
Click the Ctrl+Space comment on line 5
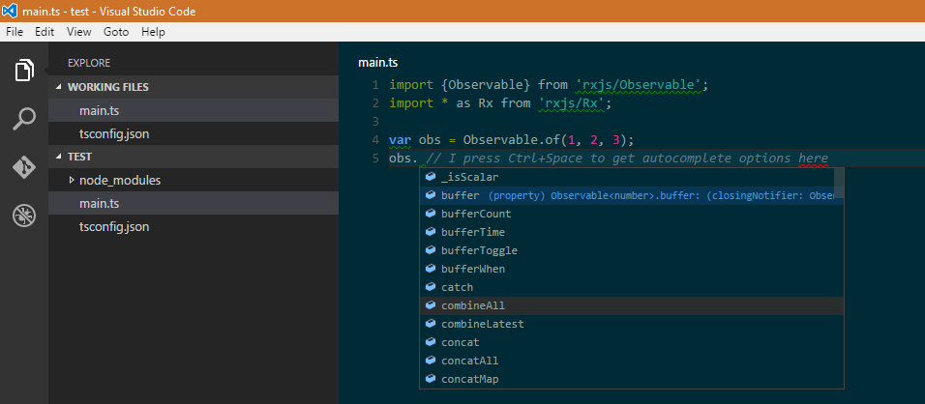point(627,159)
